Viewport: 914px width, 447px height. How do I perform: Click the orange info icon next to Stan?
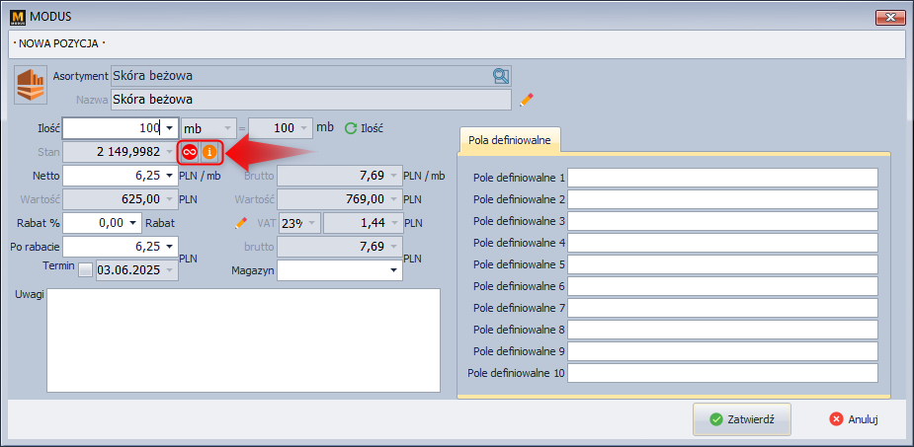pyautogui.click(x=208, y=152)
